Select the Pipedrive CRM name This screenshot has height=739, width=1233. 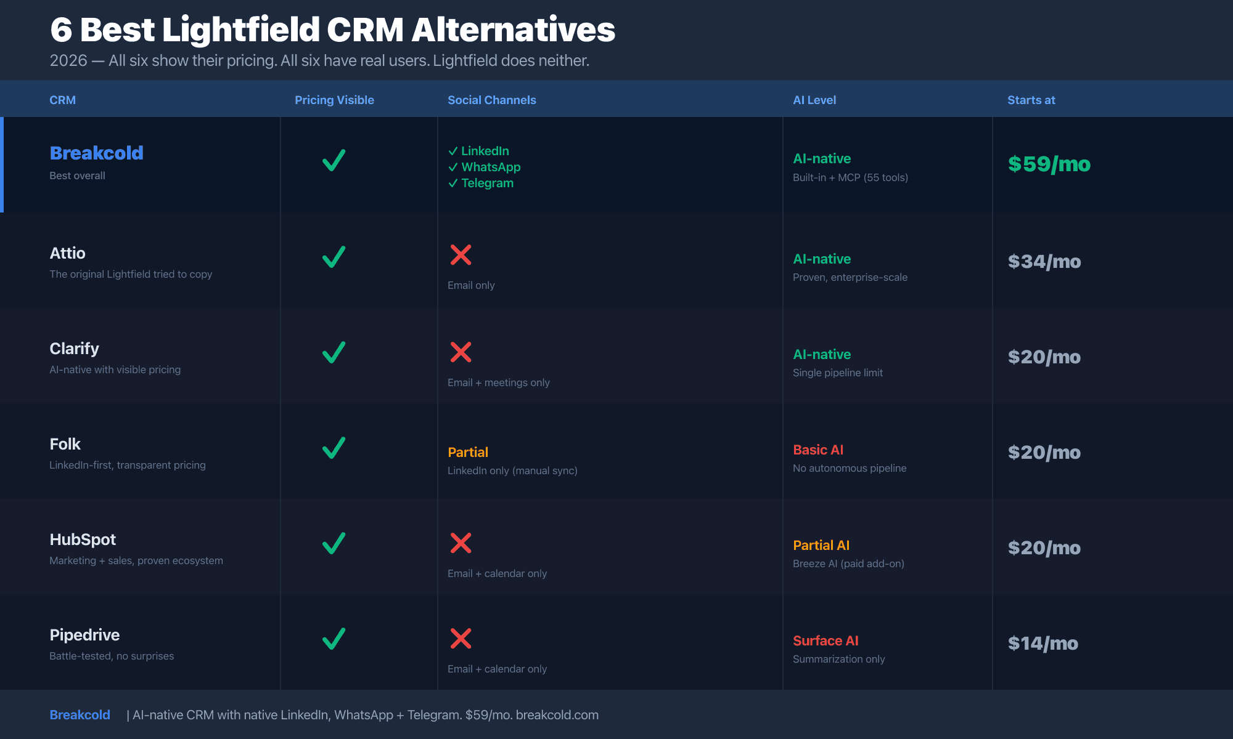click(84, 635)
